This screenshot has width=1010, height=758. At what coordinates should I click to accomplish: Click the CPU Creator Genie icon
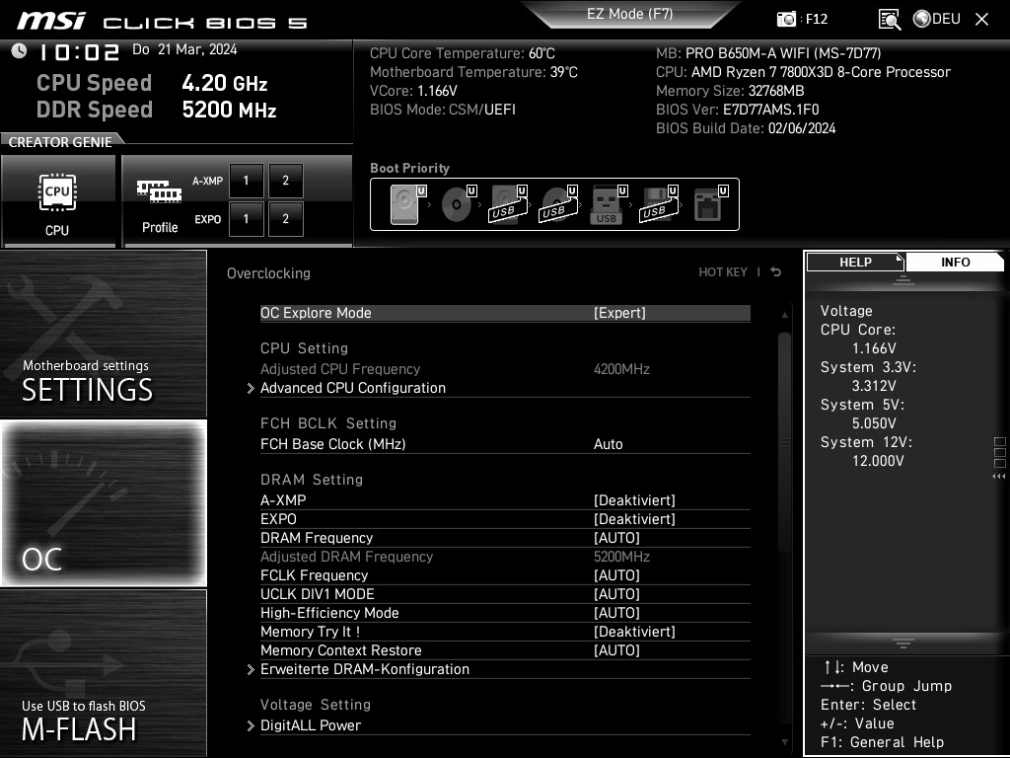point(58,192)
